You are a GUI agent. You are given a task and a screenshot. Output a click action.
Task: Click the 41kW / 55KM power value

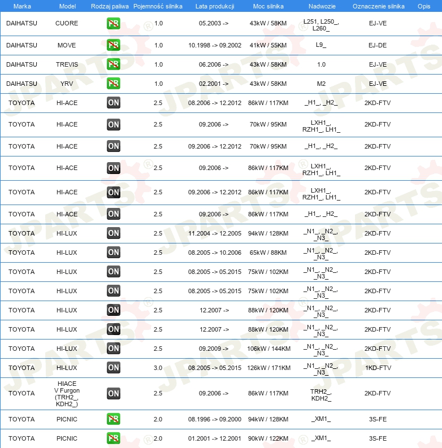pos(268,45)
